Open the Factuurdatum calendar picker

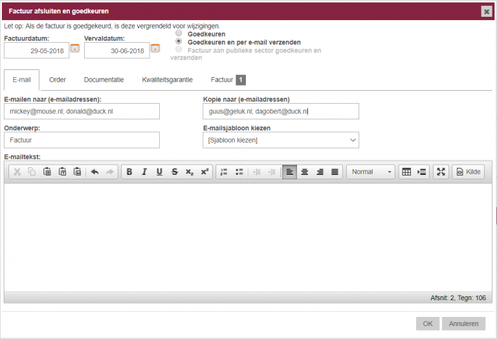(74, 48)
